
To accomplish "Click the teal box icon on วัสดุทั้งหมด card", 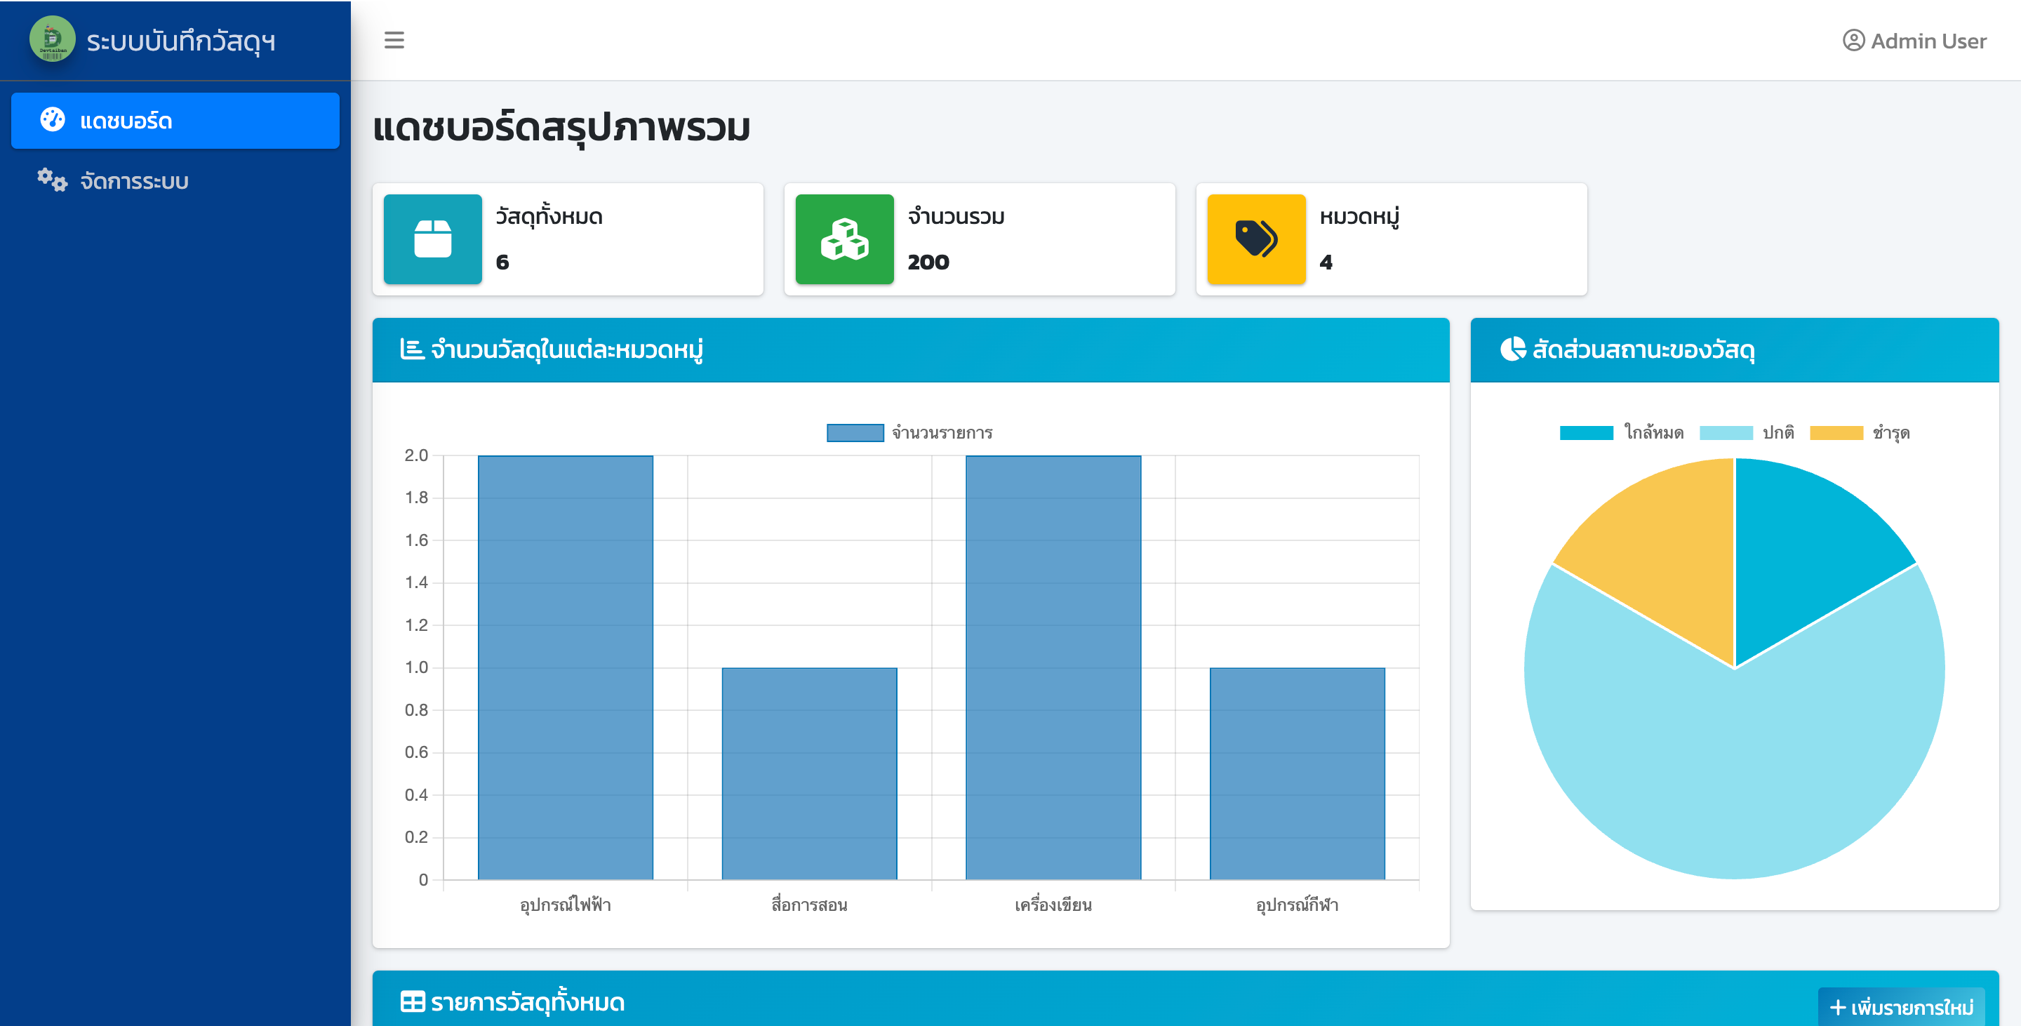I will click(x=432, y=239).
